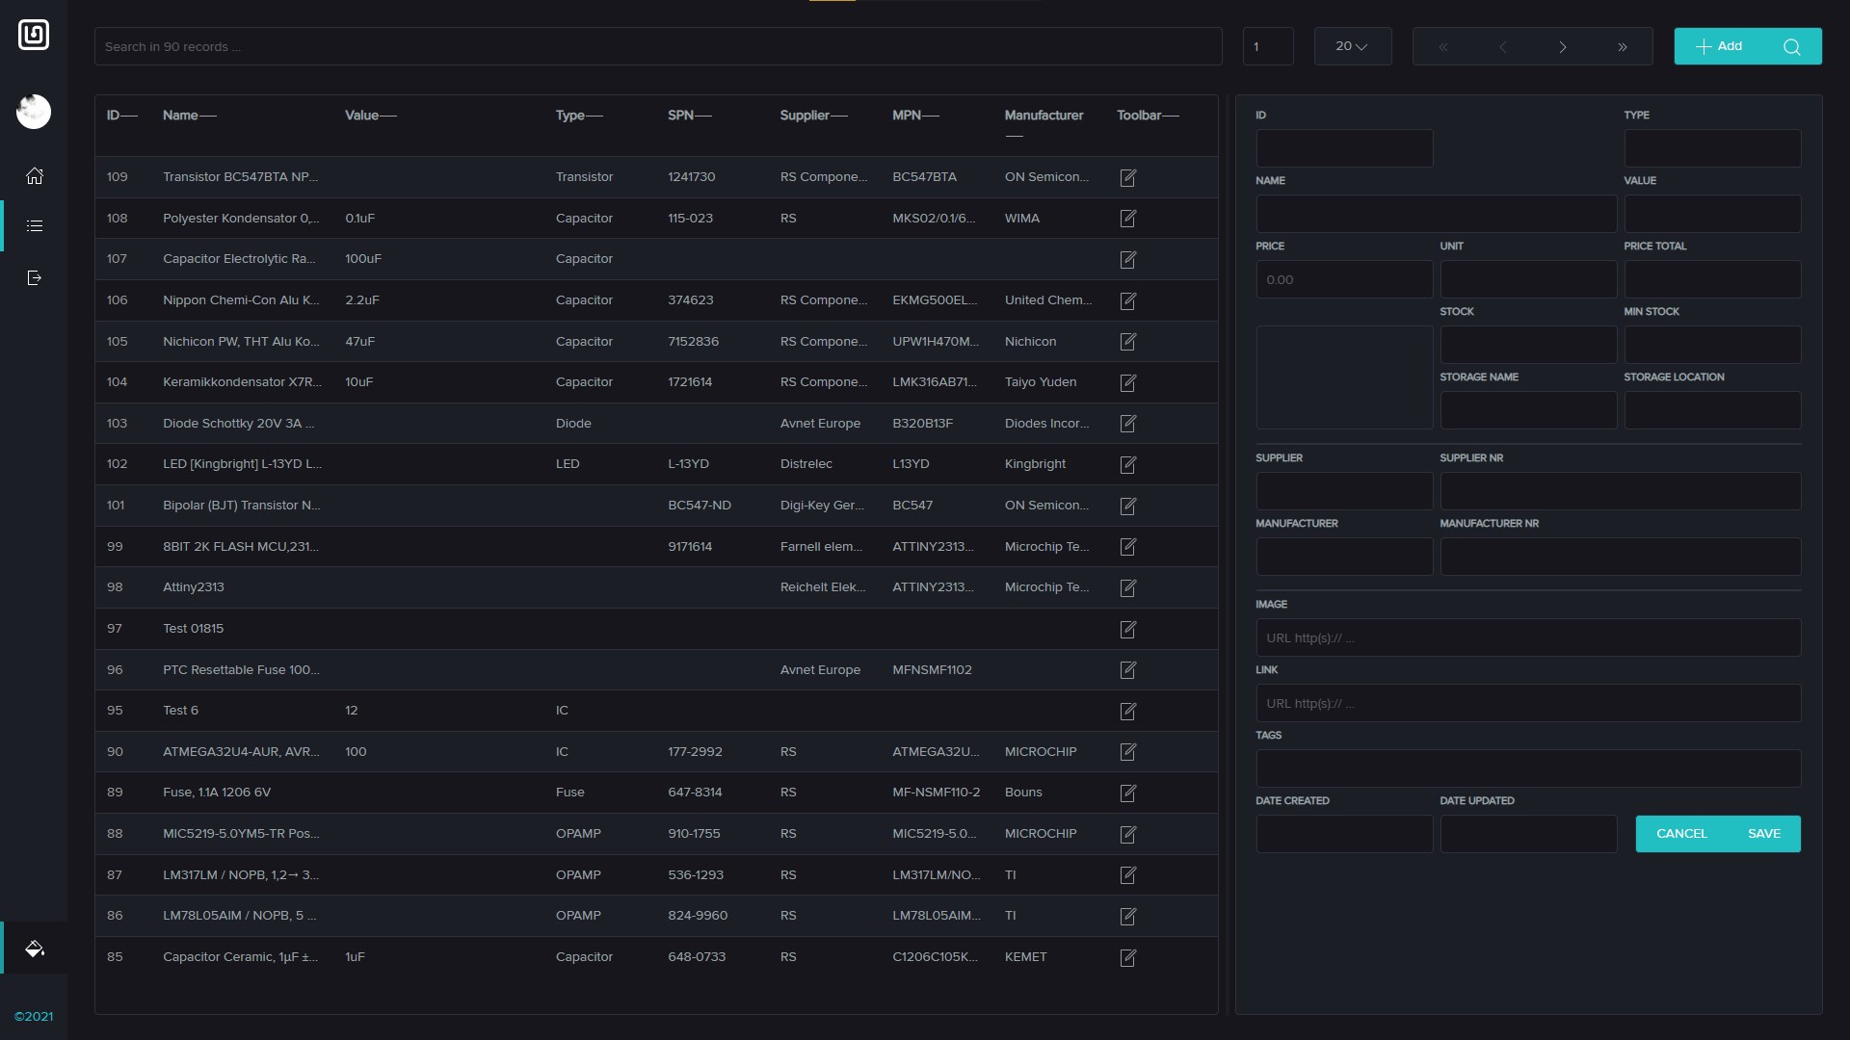Viewport: 1850px width, 1040px height.
Task: Click the ©2021 footer text
Action: click(34, 1017)
